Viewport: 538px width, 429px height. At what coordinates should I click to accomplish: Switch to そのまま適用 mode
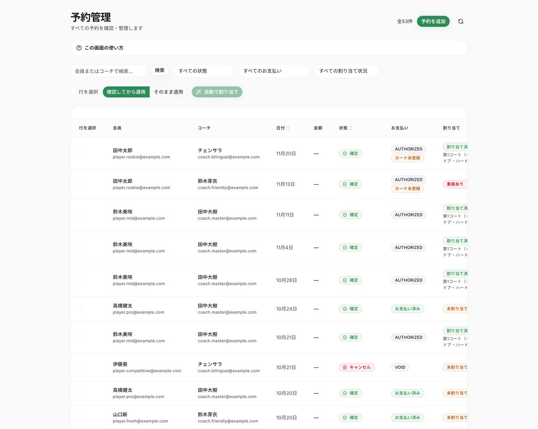[168, 92]
